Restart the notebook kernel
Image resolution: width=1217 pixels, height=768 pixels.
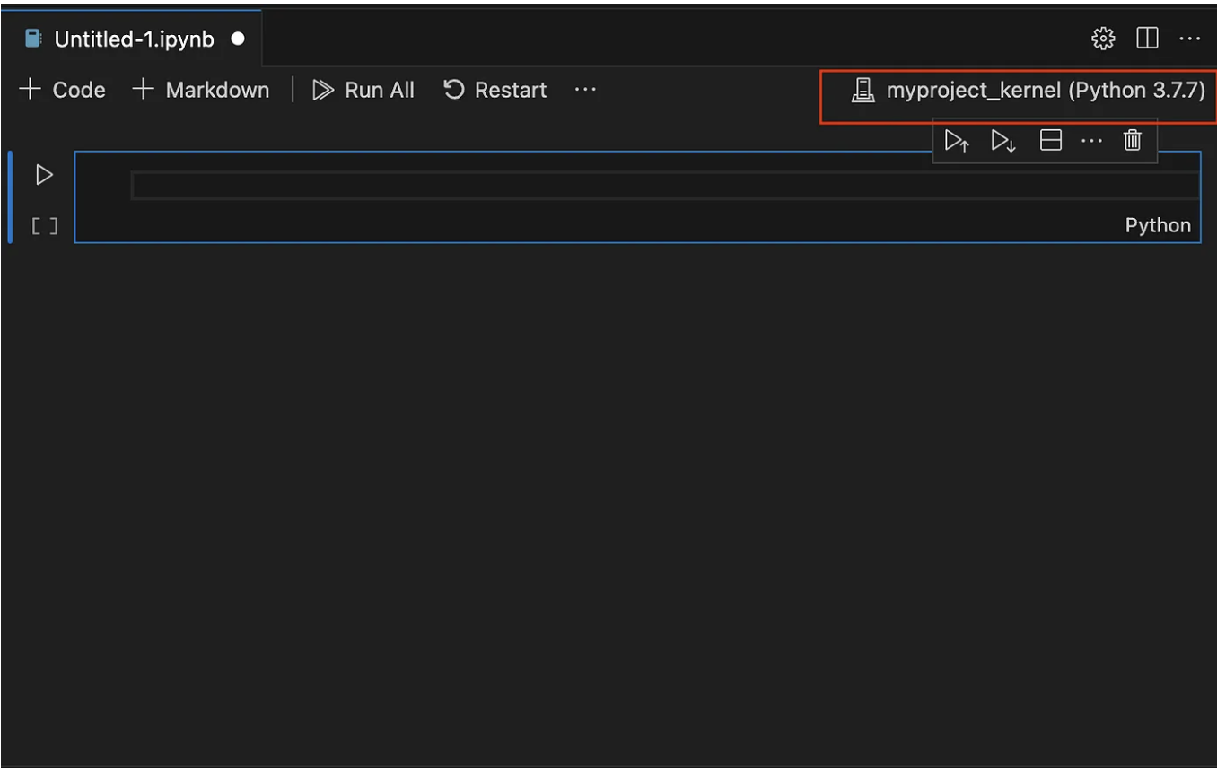[495, 89]
